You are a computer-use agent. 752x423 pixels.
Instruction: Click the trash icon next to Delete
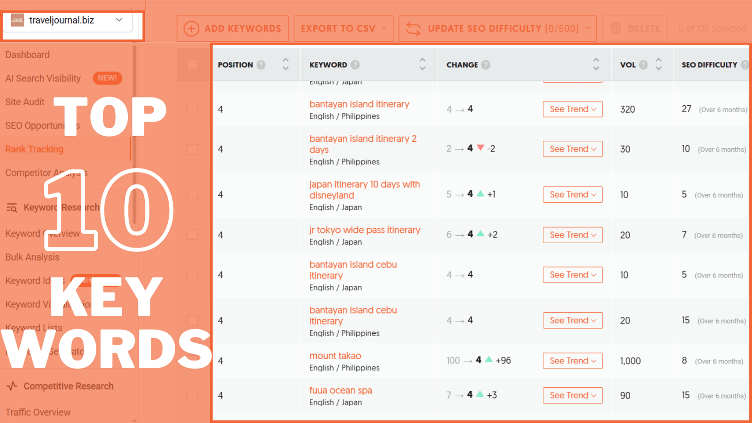[x=616, y=29]
